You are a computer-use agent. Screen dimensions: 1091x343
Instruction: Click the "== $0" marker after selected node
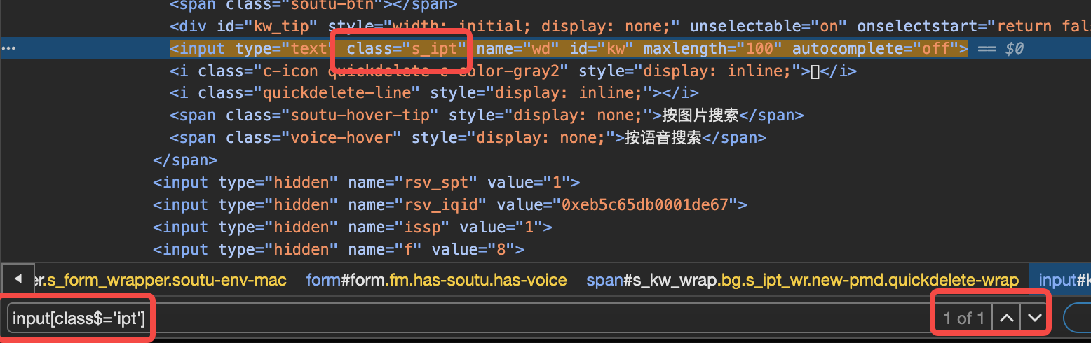point(1000,49)
